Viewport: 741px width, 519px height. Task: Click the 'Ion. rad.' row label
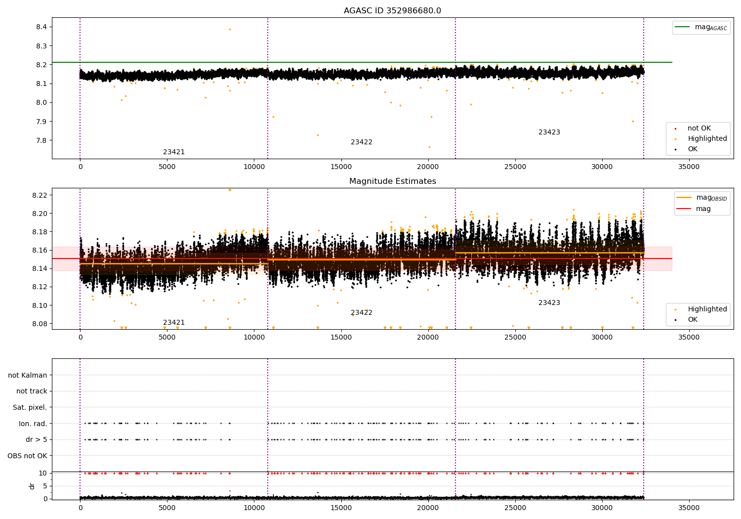pos(33,424)
